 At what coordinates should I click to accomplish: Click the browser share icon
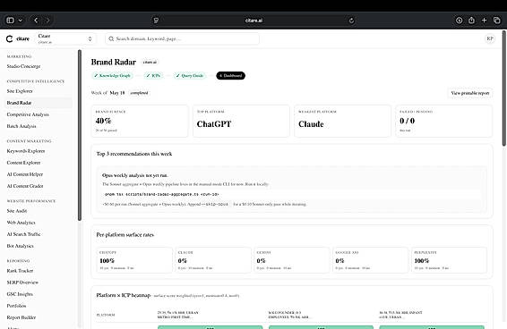pos(471,21)
